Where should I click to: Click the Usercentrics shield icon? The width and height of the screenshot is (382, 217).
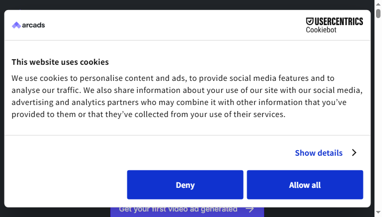(x=310, y=22)
